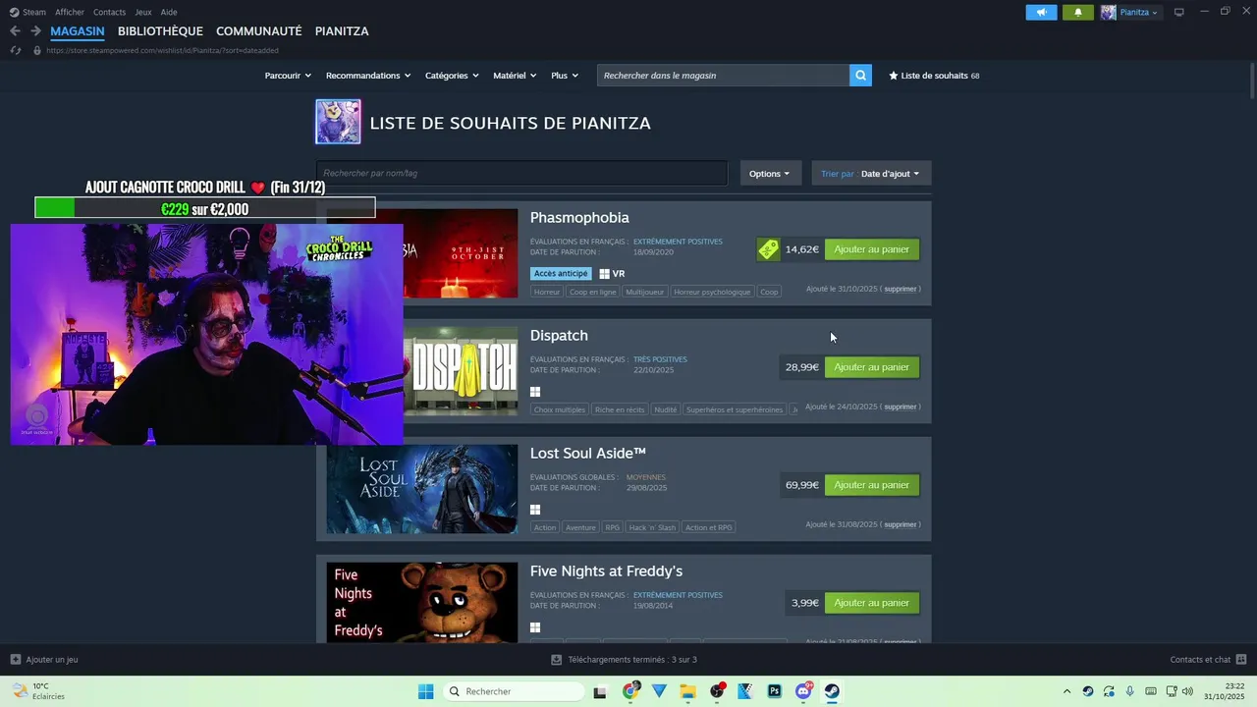The height and width of the screenshot is (707, 1257).
Task: Open the Dispatch title link
Action: click(559, 336)
